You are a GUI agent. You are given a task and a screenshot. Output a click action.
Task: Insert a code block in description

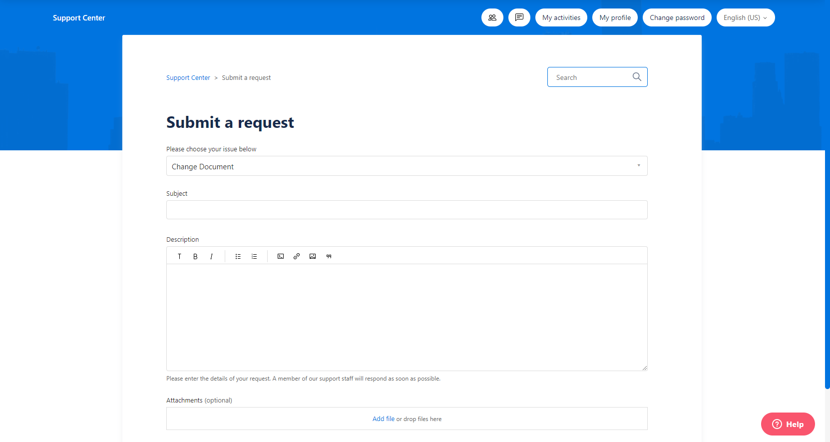click(x=281, y=256)
